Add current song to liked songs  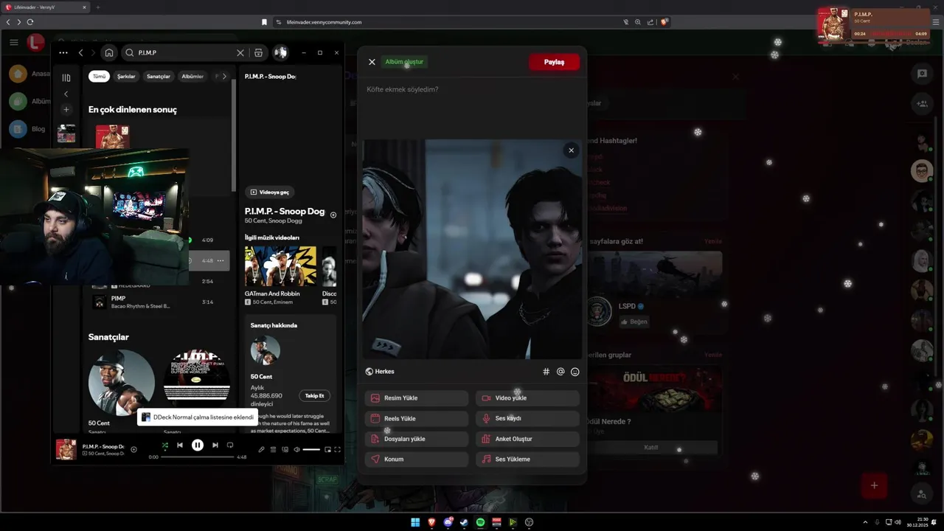[133, 449]
